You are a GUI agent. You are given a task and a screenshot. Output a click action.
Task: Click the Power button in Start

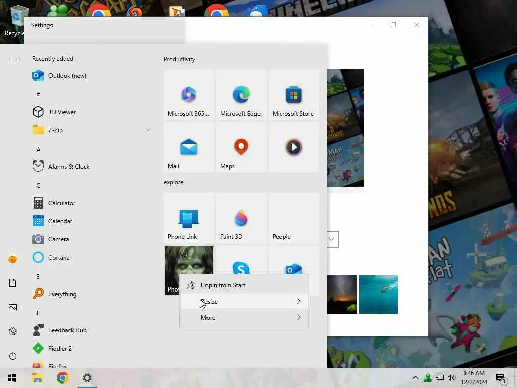click(13, 356)
